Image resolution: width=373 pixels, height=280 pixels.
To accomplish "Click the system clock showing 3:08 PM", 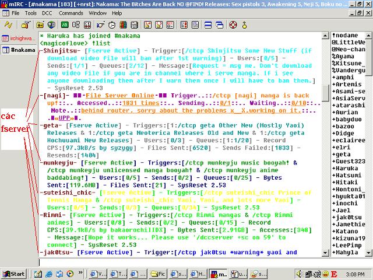I will tap(355, 274).
